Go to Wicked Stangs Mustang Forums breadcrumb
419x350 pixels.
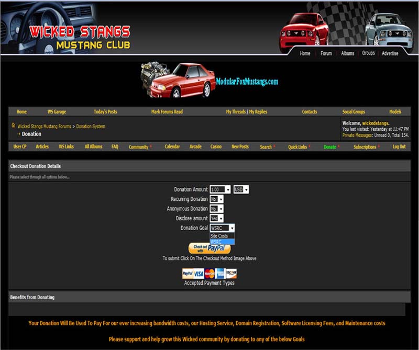(45, 126)
